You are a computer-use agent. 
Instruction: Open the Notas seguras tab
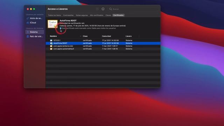[x=82, y=15]
